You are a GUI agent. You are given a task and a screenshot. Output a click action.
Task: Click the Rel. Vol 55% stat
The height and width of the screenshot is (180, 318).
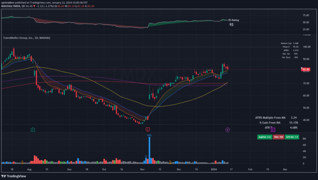click(290, 54)
